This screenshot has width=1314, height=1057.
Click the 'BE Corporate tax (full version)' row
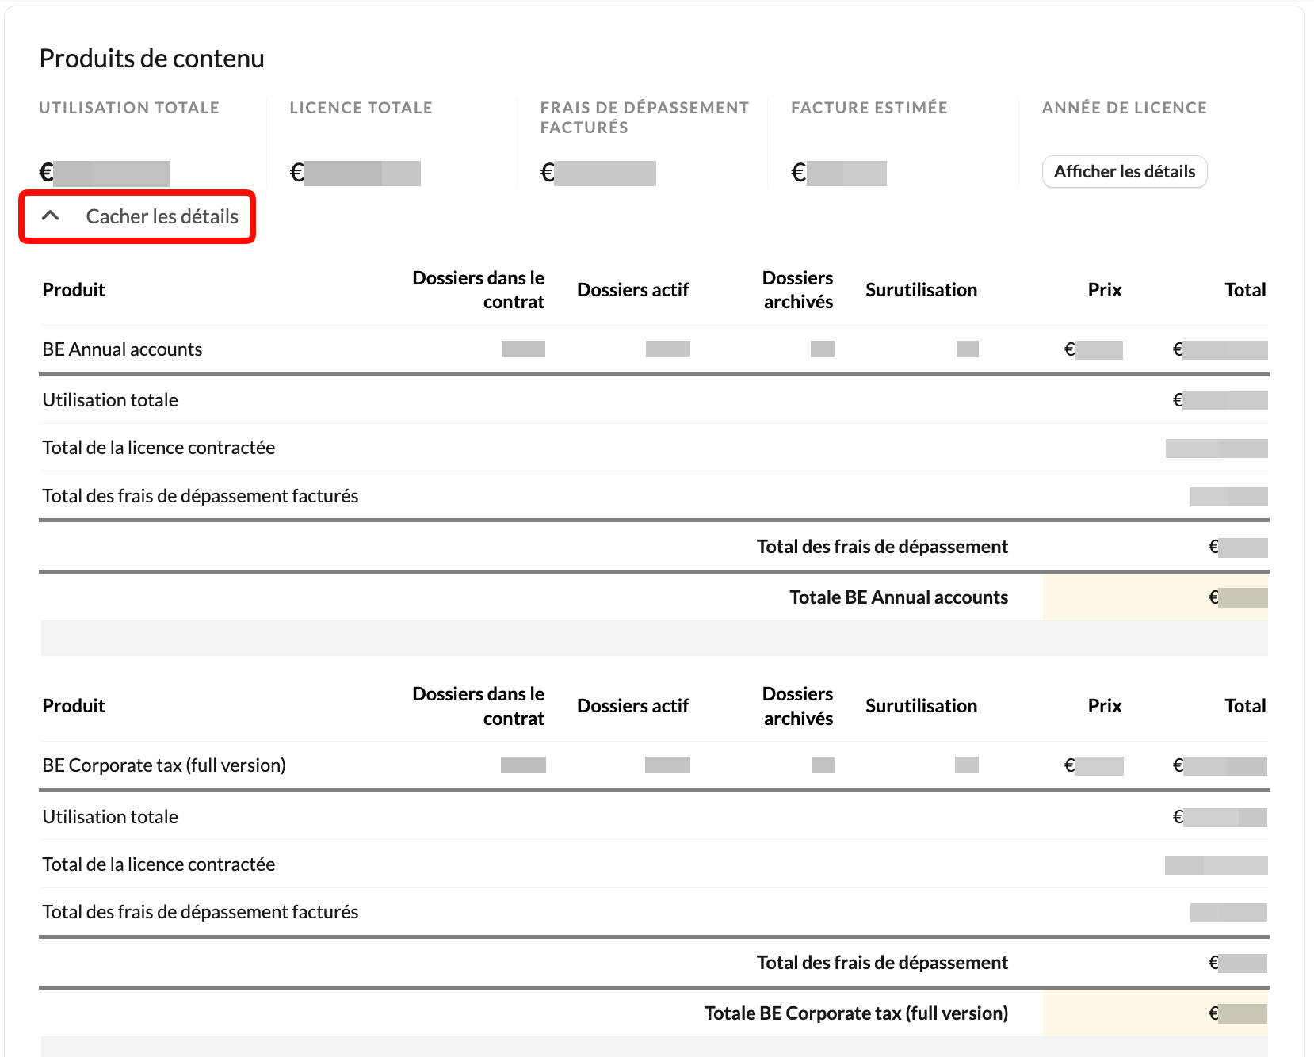click(654, 765)
